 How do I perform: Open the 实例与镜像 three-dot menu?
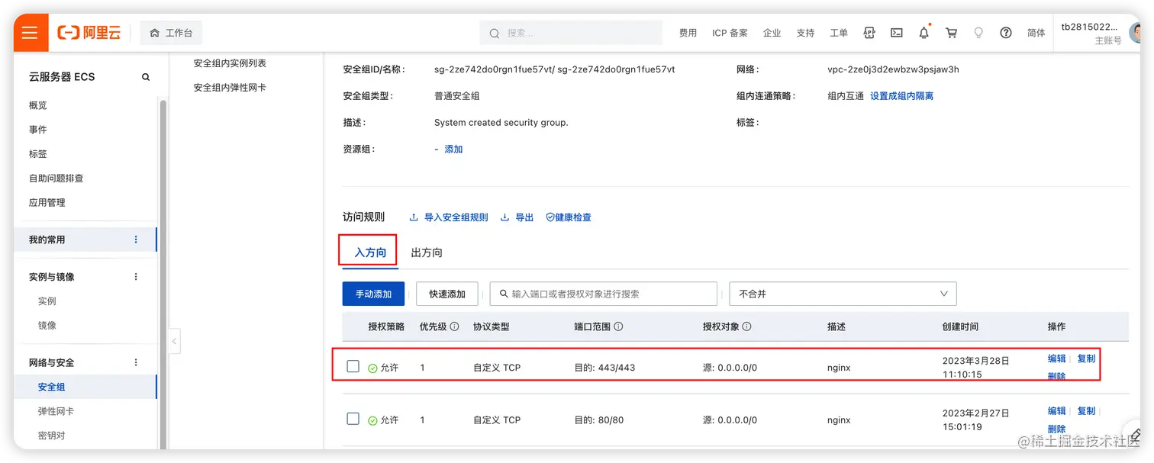tap(136, 277)
